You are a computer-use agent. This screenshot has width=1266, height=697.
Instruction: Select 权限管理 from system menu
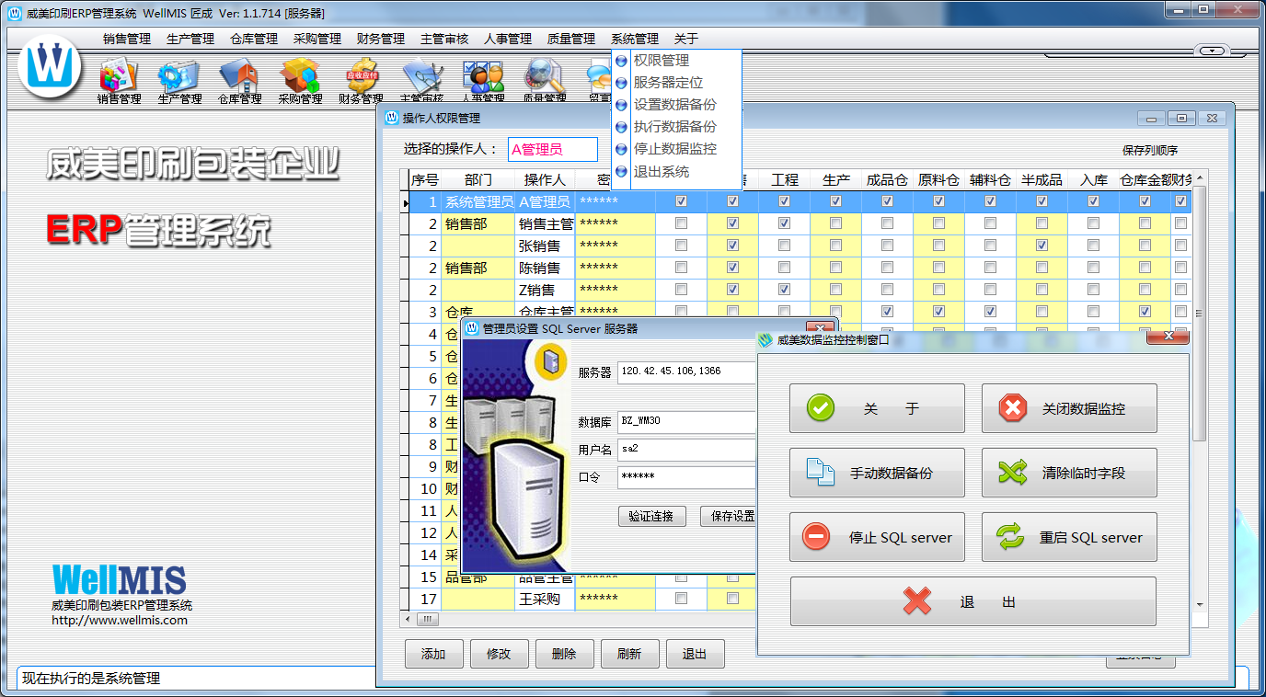click(x=662, y=61)
